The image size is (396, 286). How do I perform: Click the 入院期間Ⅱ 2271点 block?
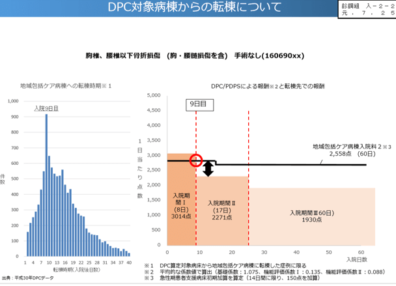[x=221, y=211]
